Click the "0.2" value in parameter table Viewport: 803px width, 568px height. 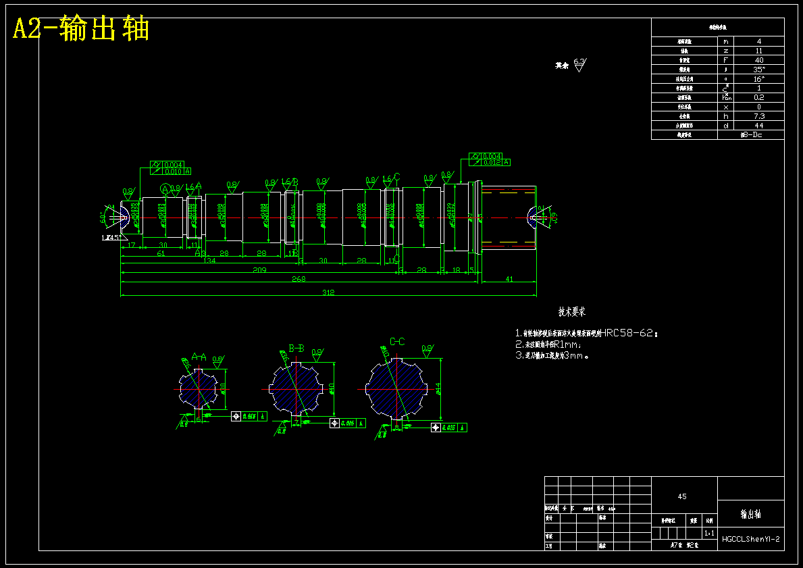759,97
